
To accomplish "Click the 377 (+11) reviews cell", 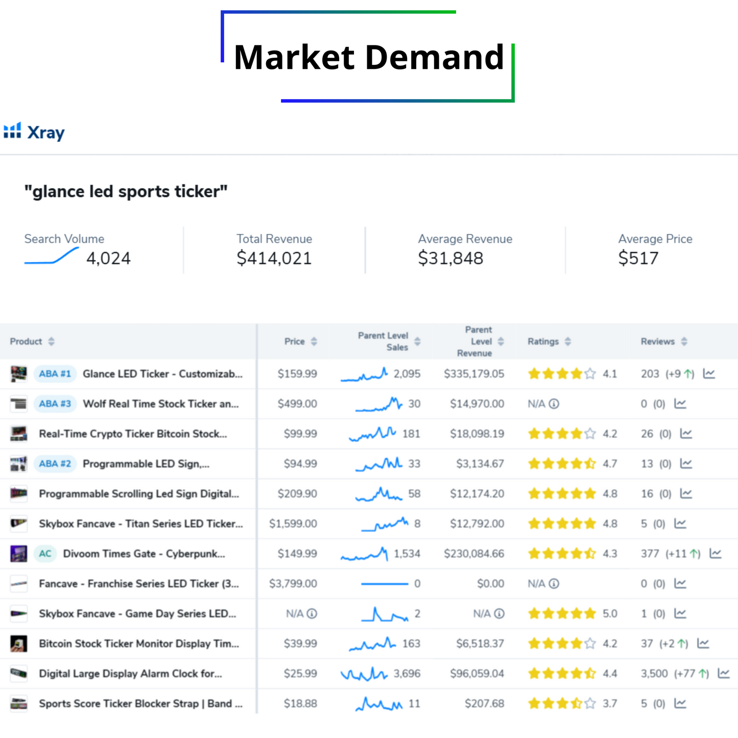I will [671, 554].
